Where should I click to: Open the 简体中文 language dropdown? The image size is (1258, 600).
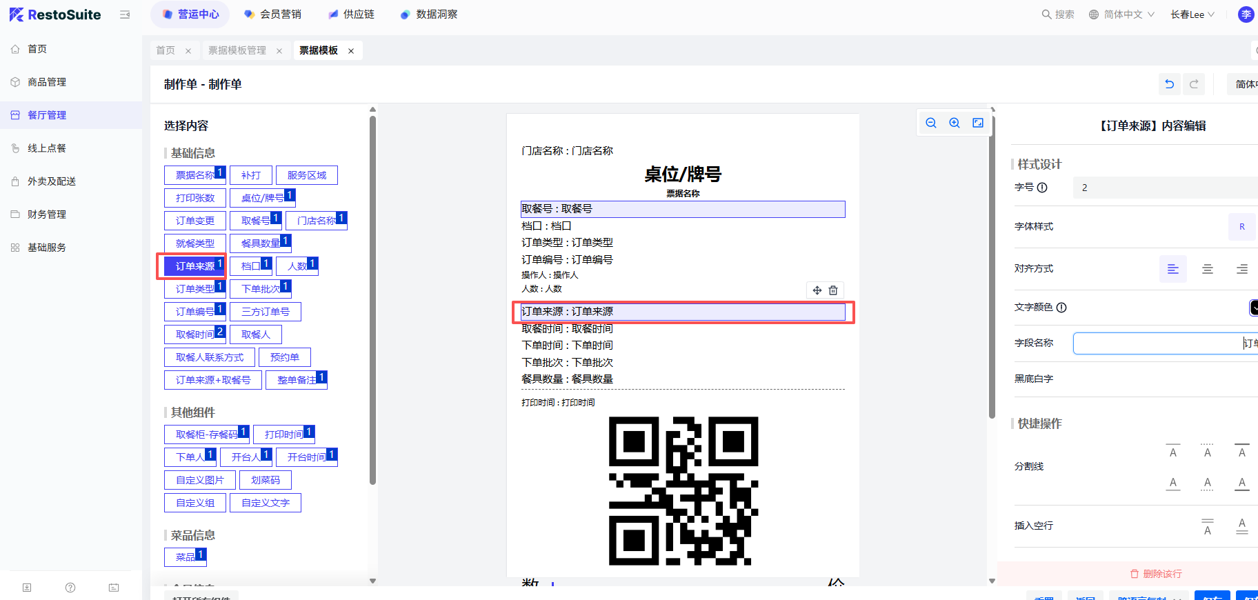(1121, 14)
